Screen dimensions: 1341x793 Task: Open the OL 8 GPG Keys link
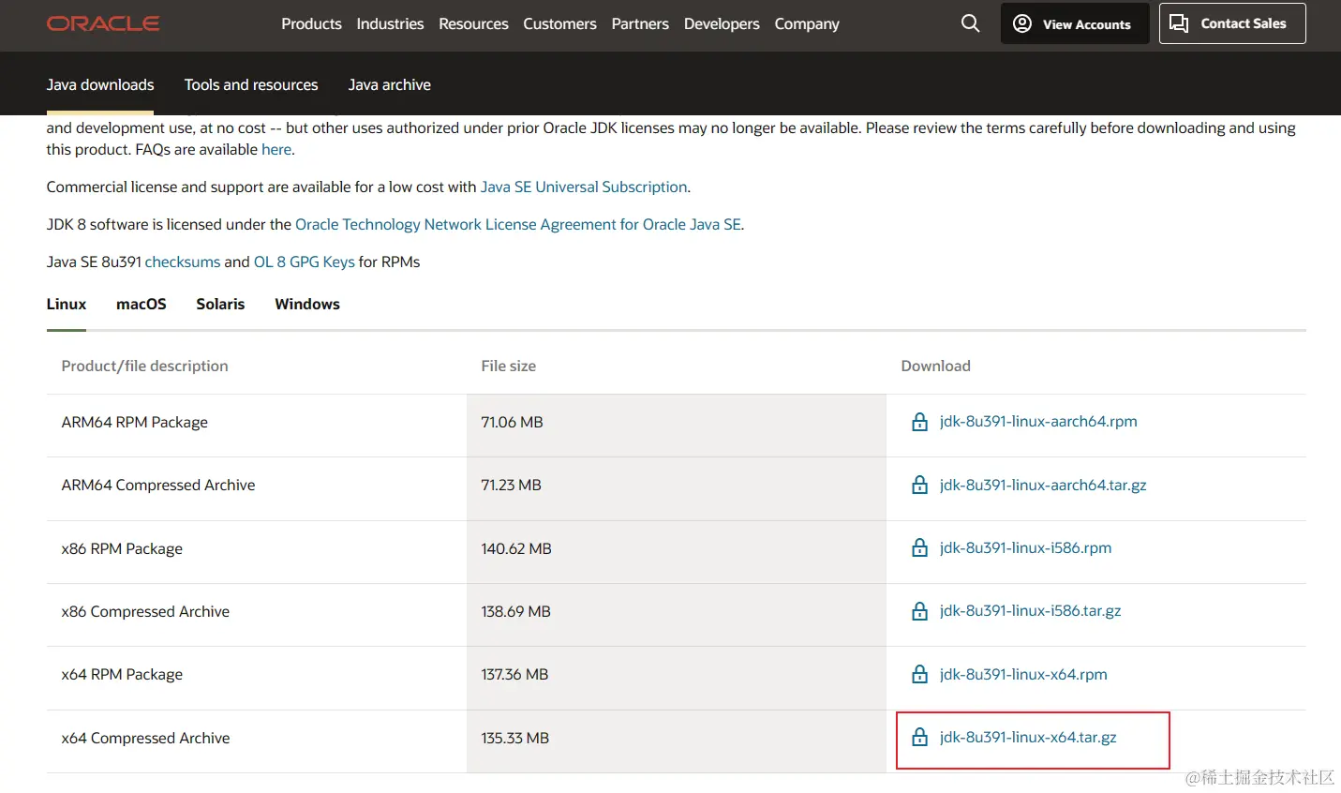(x=305, y=262)
